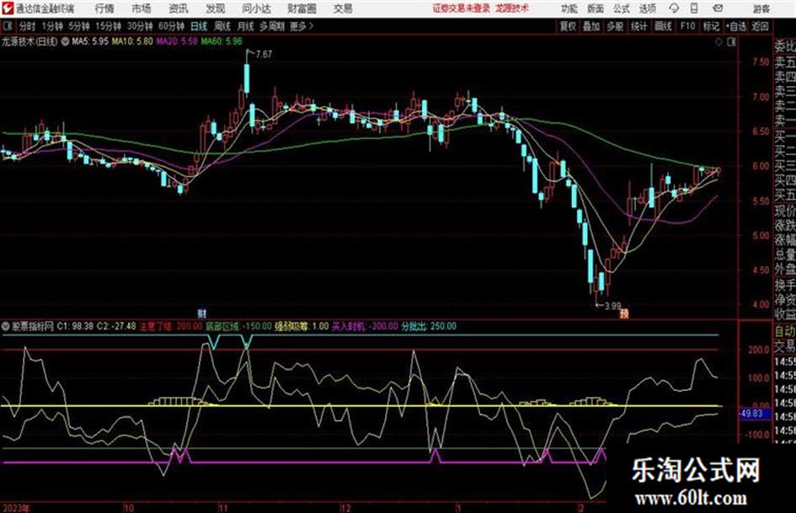Click the 游客 user label
The image size is (796, 513).
(x=761, y=8)
